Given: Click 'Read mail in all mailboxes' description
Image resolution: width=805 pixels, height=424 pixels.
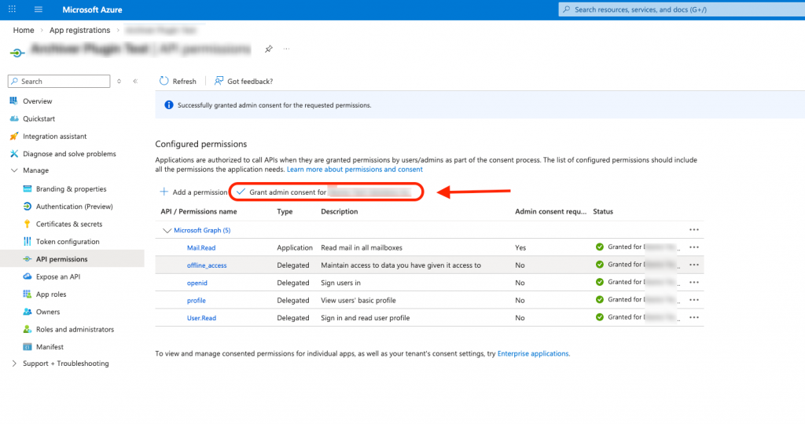Looking at the screenshot, I should coord(362,247).
